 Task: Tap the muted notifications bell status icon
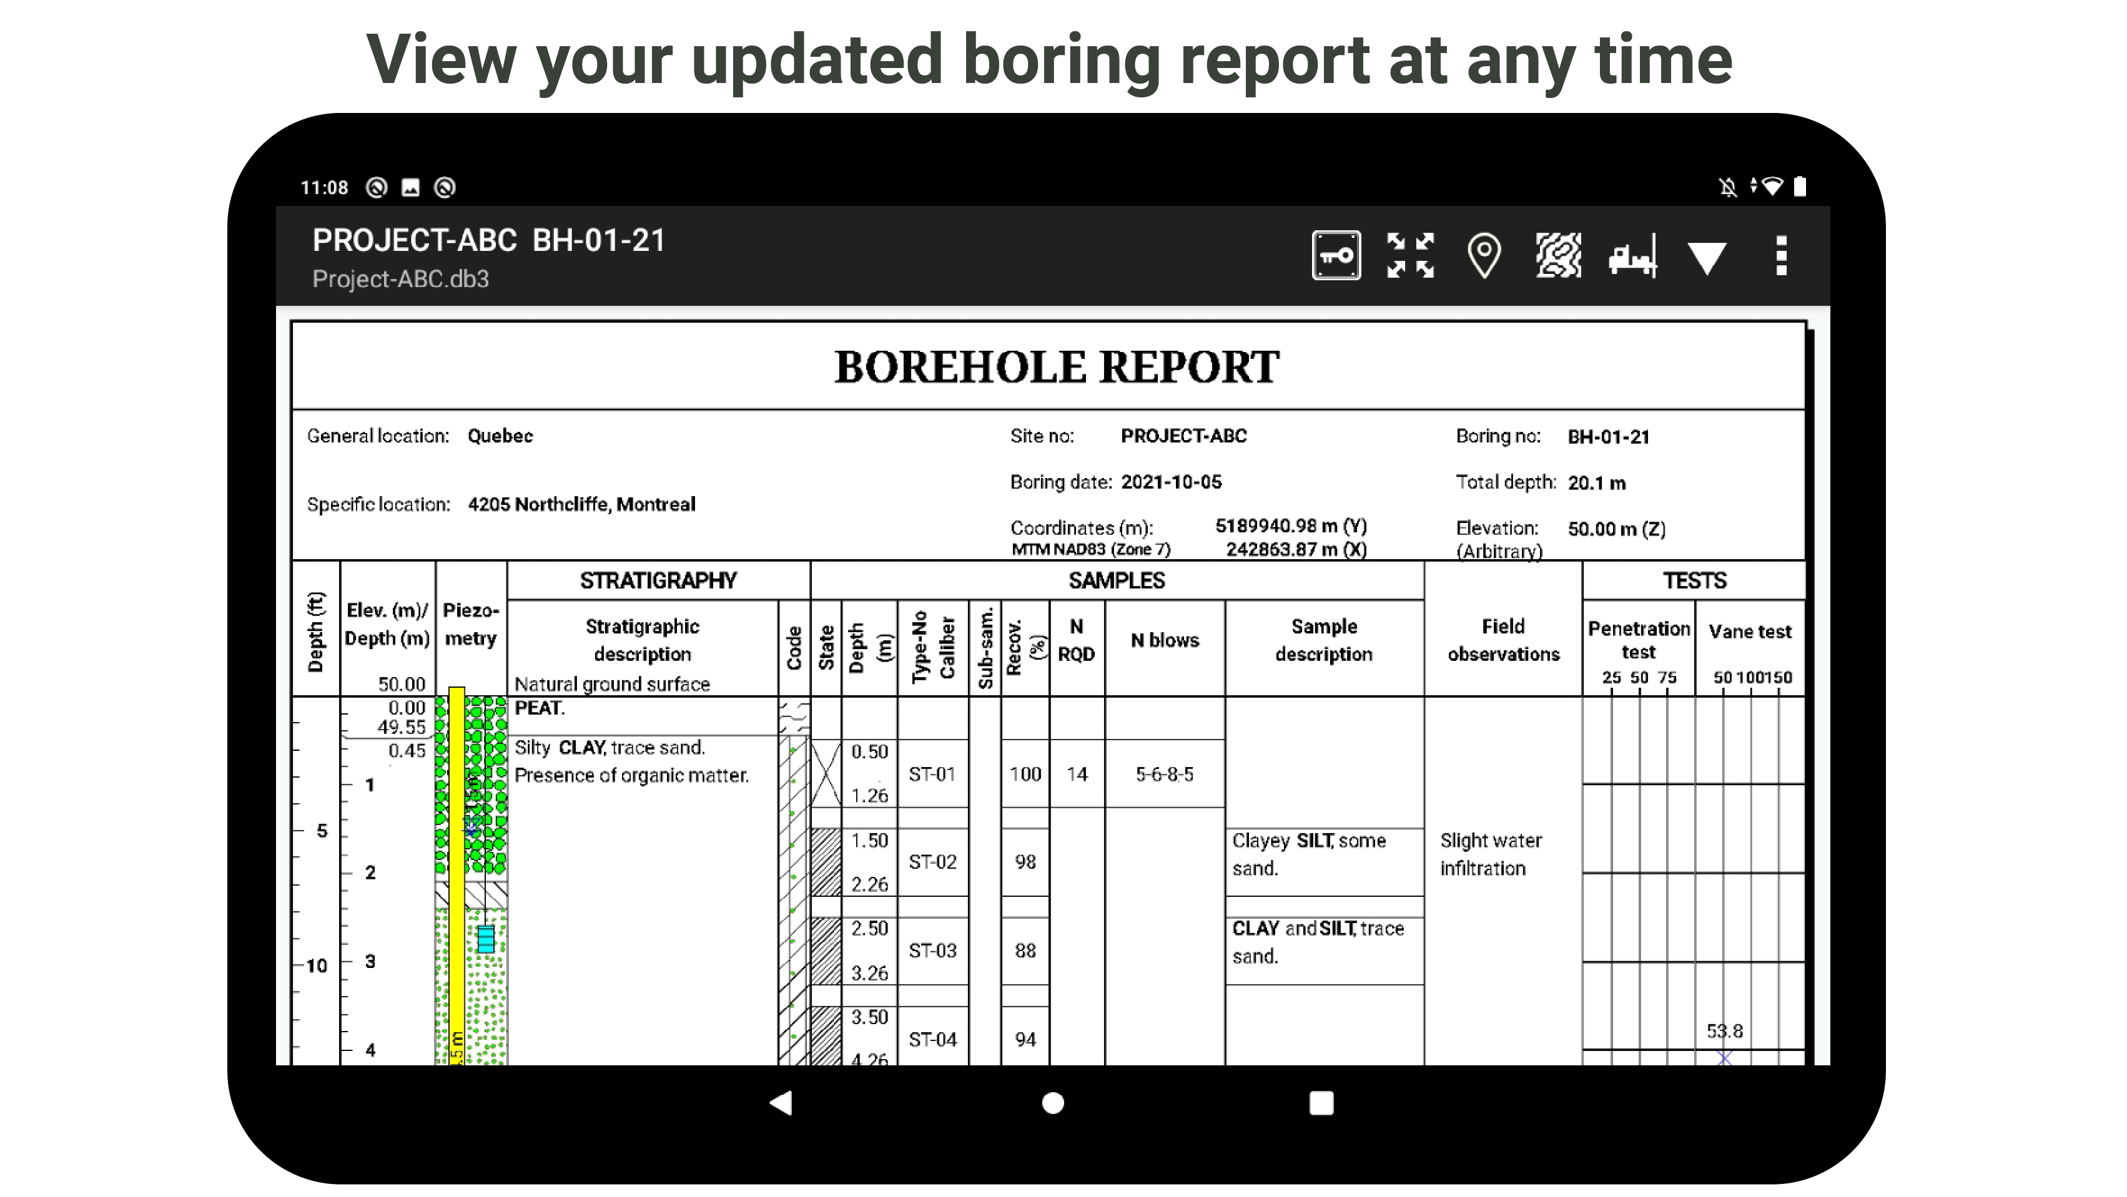(1727, 187)
